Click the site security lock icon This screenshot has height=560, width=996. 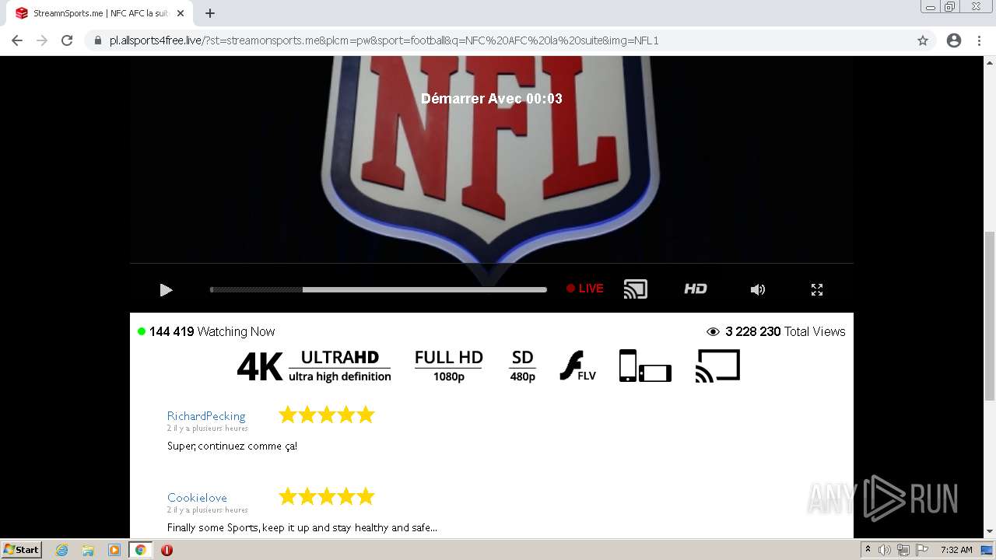pos(98,40)
